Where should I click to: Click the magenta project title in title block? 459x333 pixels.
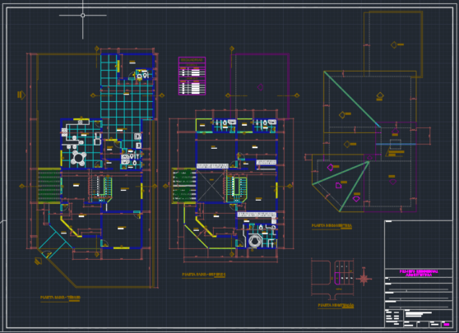[x=419, y=273]
